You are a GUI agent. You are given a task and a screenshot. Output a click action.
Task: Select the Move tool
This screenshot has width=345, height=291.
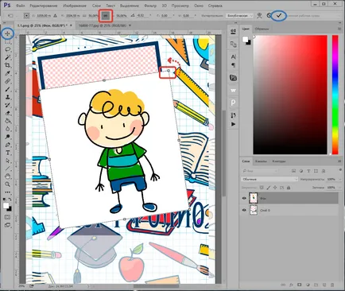(7, 33)
